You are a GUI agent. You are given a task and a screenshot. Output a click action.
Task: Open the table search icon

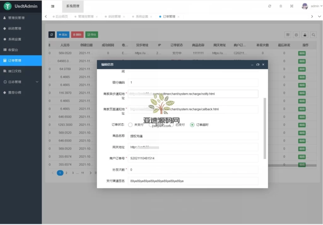(x=313, y=35)
